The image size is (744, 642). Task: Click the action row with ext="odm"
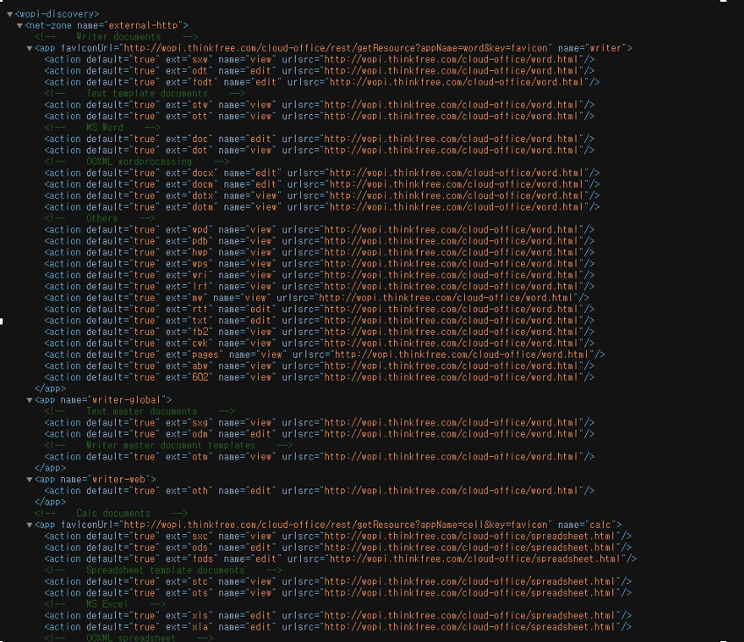(x=319, y=435)
